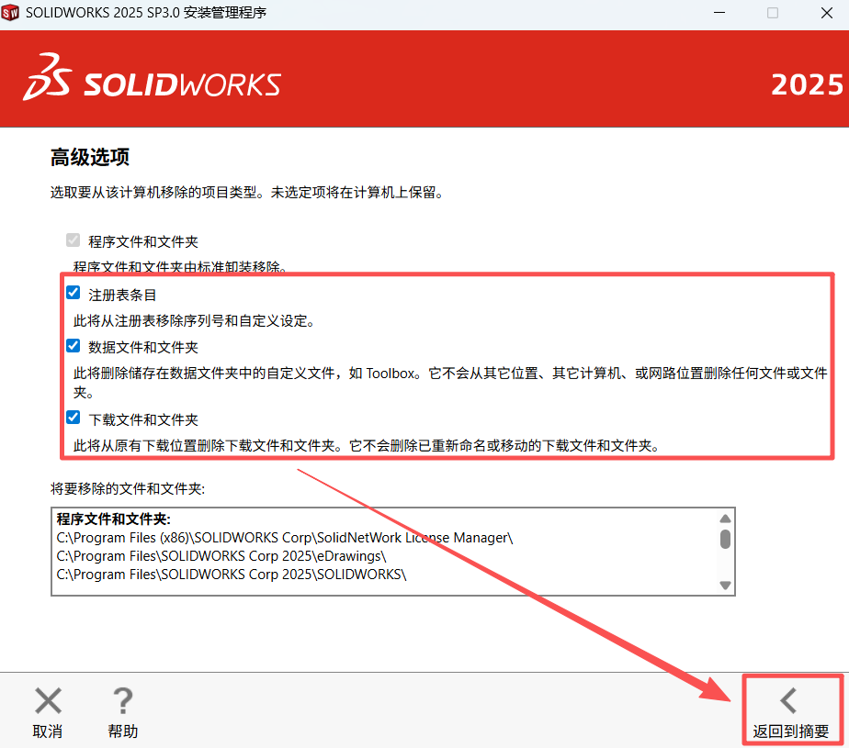This screenshot has width=849, height=748.
Task: Select the eDrawings folder path line
Action: (x=221, y=556)
